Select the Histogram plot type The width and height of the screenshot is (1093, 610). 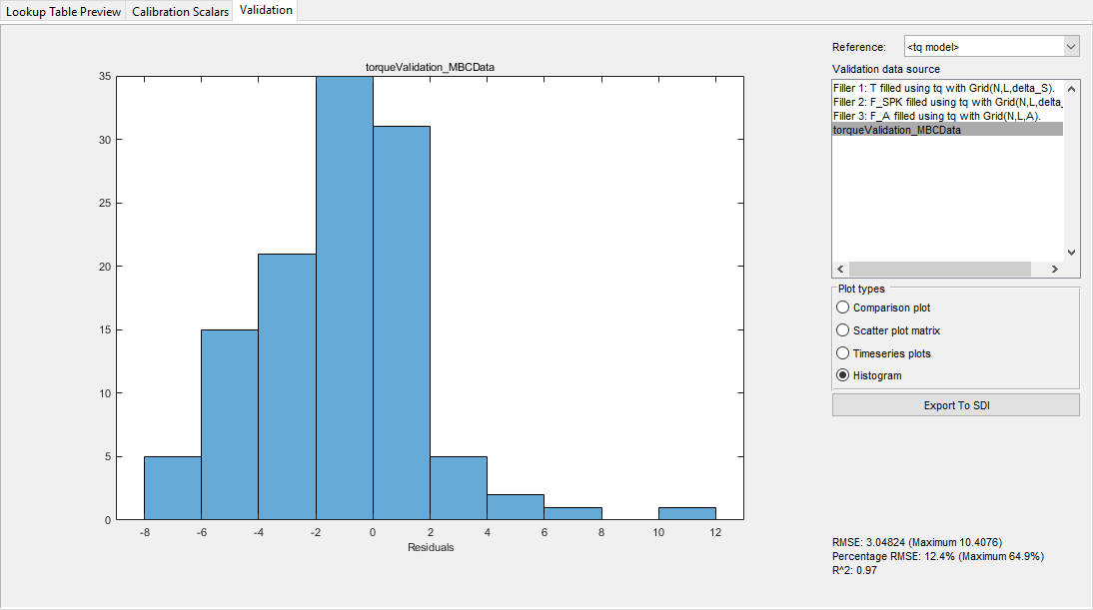(x=842, y=374)
